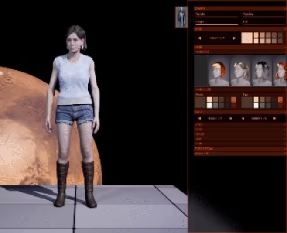Collapse the Skin section header
This screenshot has width=287, height=233.
(x=240, y=29)
